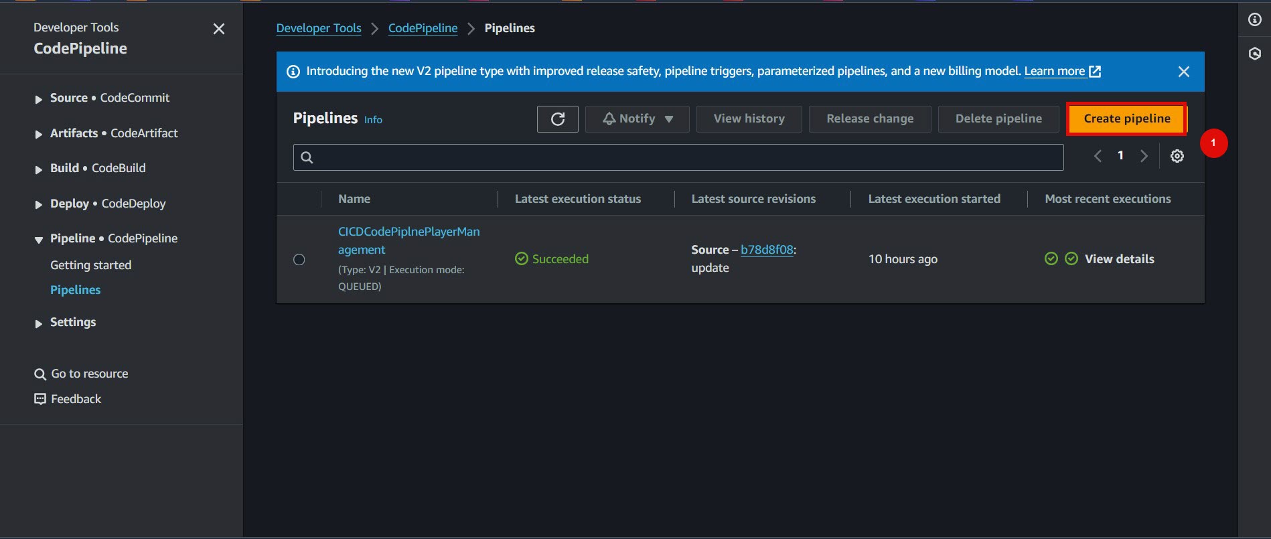Dismiss the V2 pipeline info banner
1271x539 pixels.
pyautogui.click(x=1183, y=72)
